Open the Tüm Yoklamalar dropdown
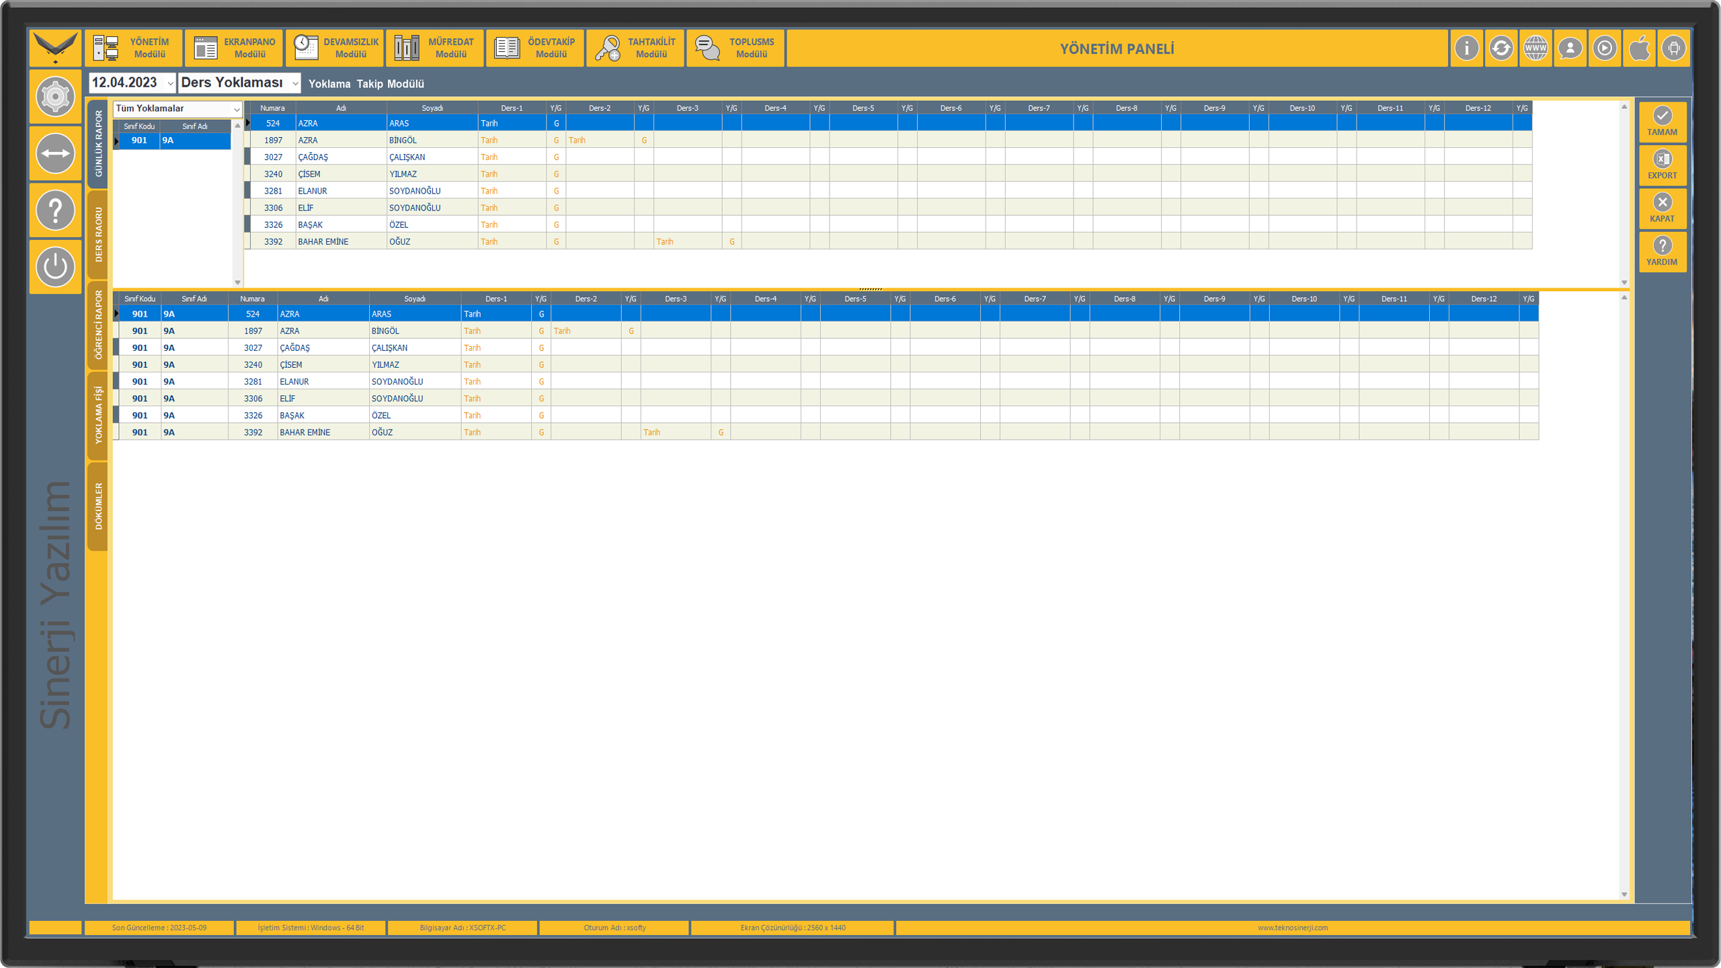Screen dimensions: 1721x968 point(236,109)
